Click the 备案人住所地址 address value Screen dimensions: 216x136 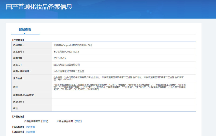coord(69,71)
